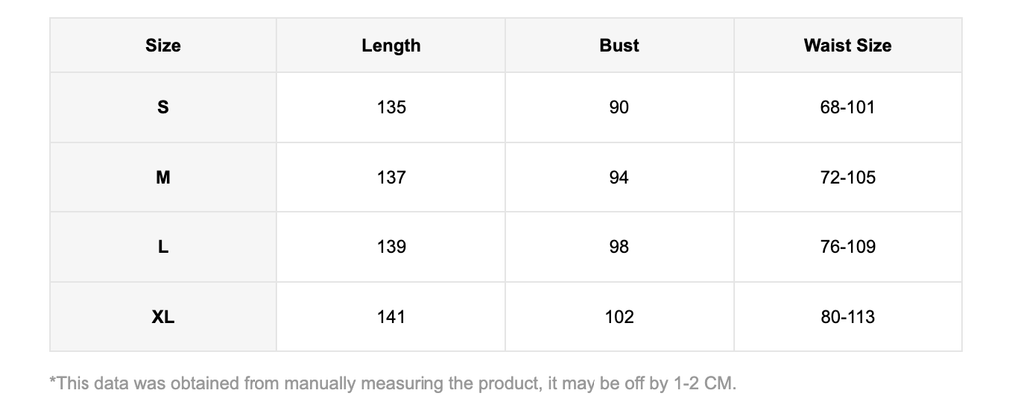Click waist size range 80-113
1018x402 pixels.
point(847,318)
